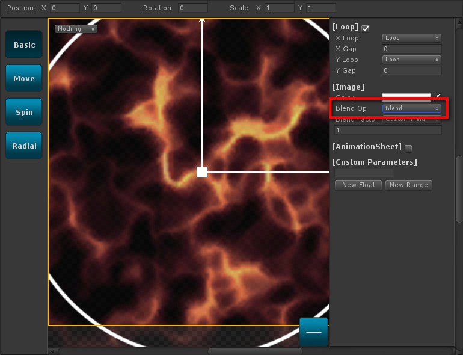Open the Blend Factor dropdown
Viewport: 463px width, 355px height.
[412, 119]
